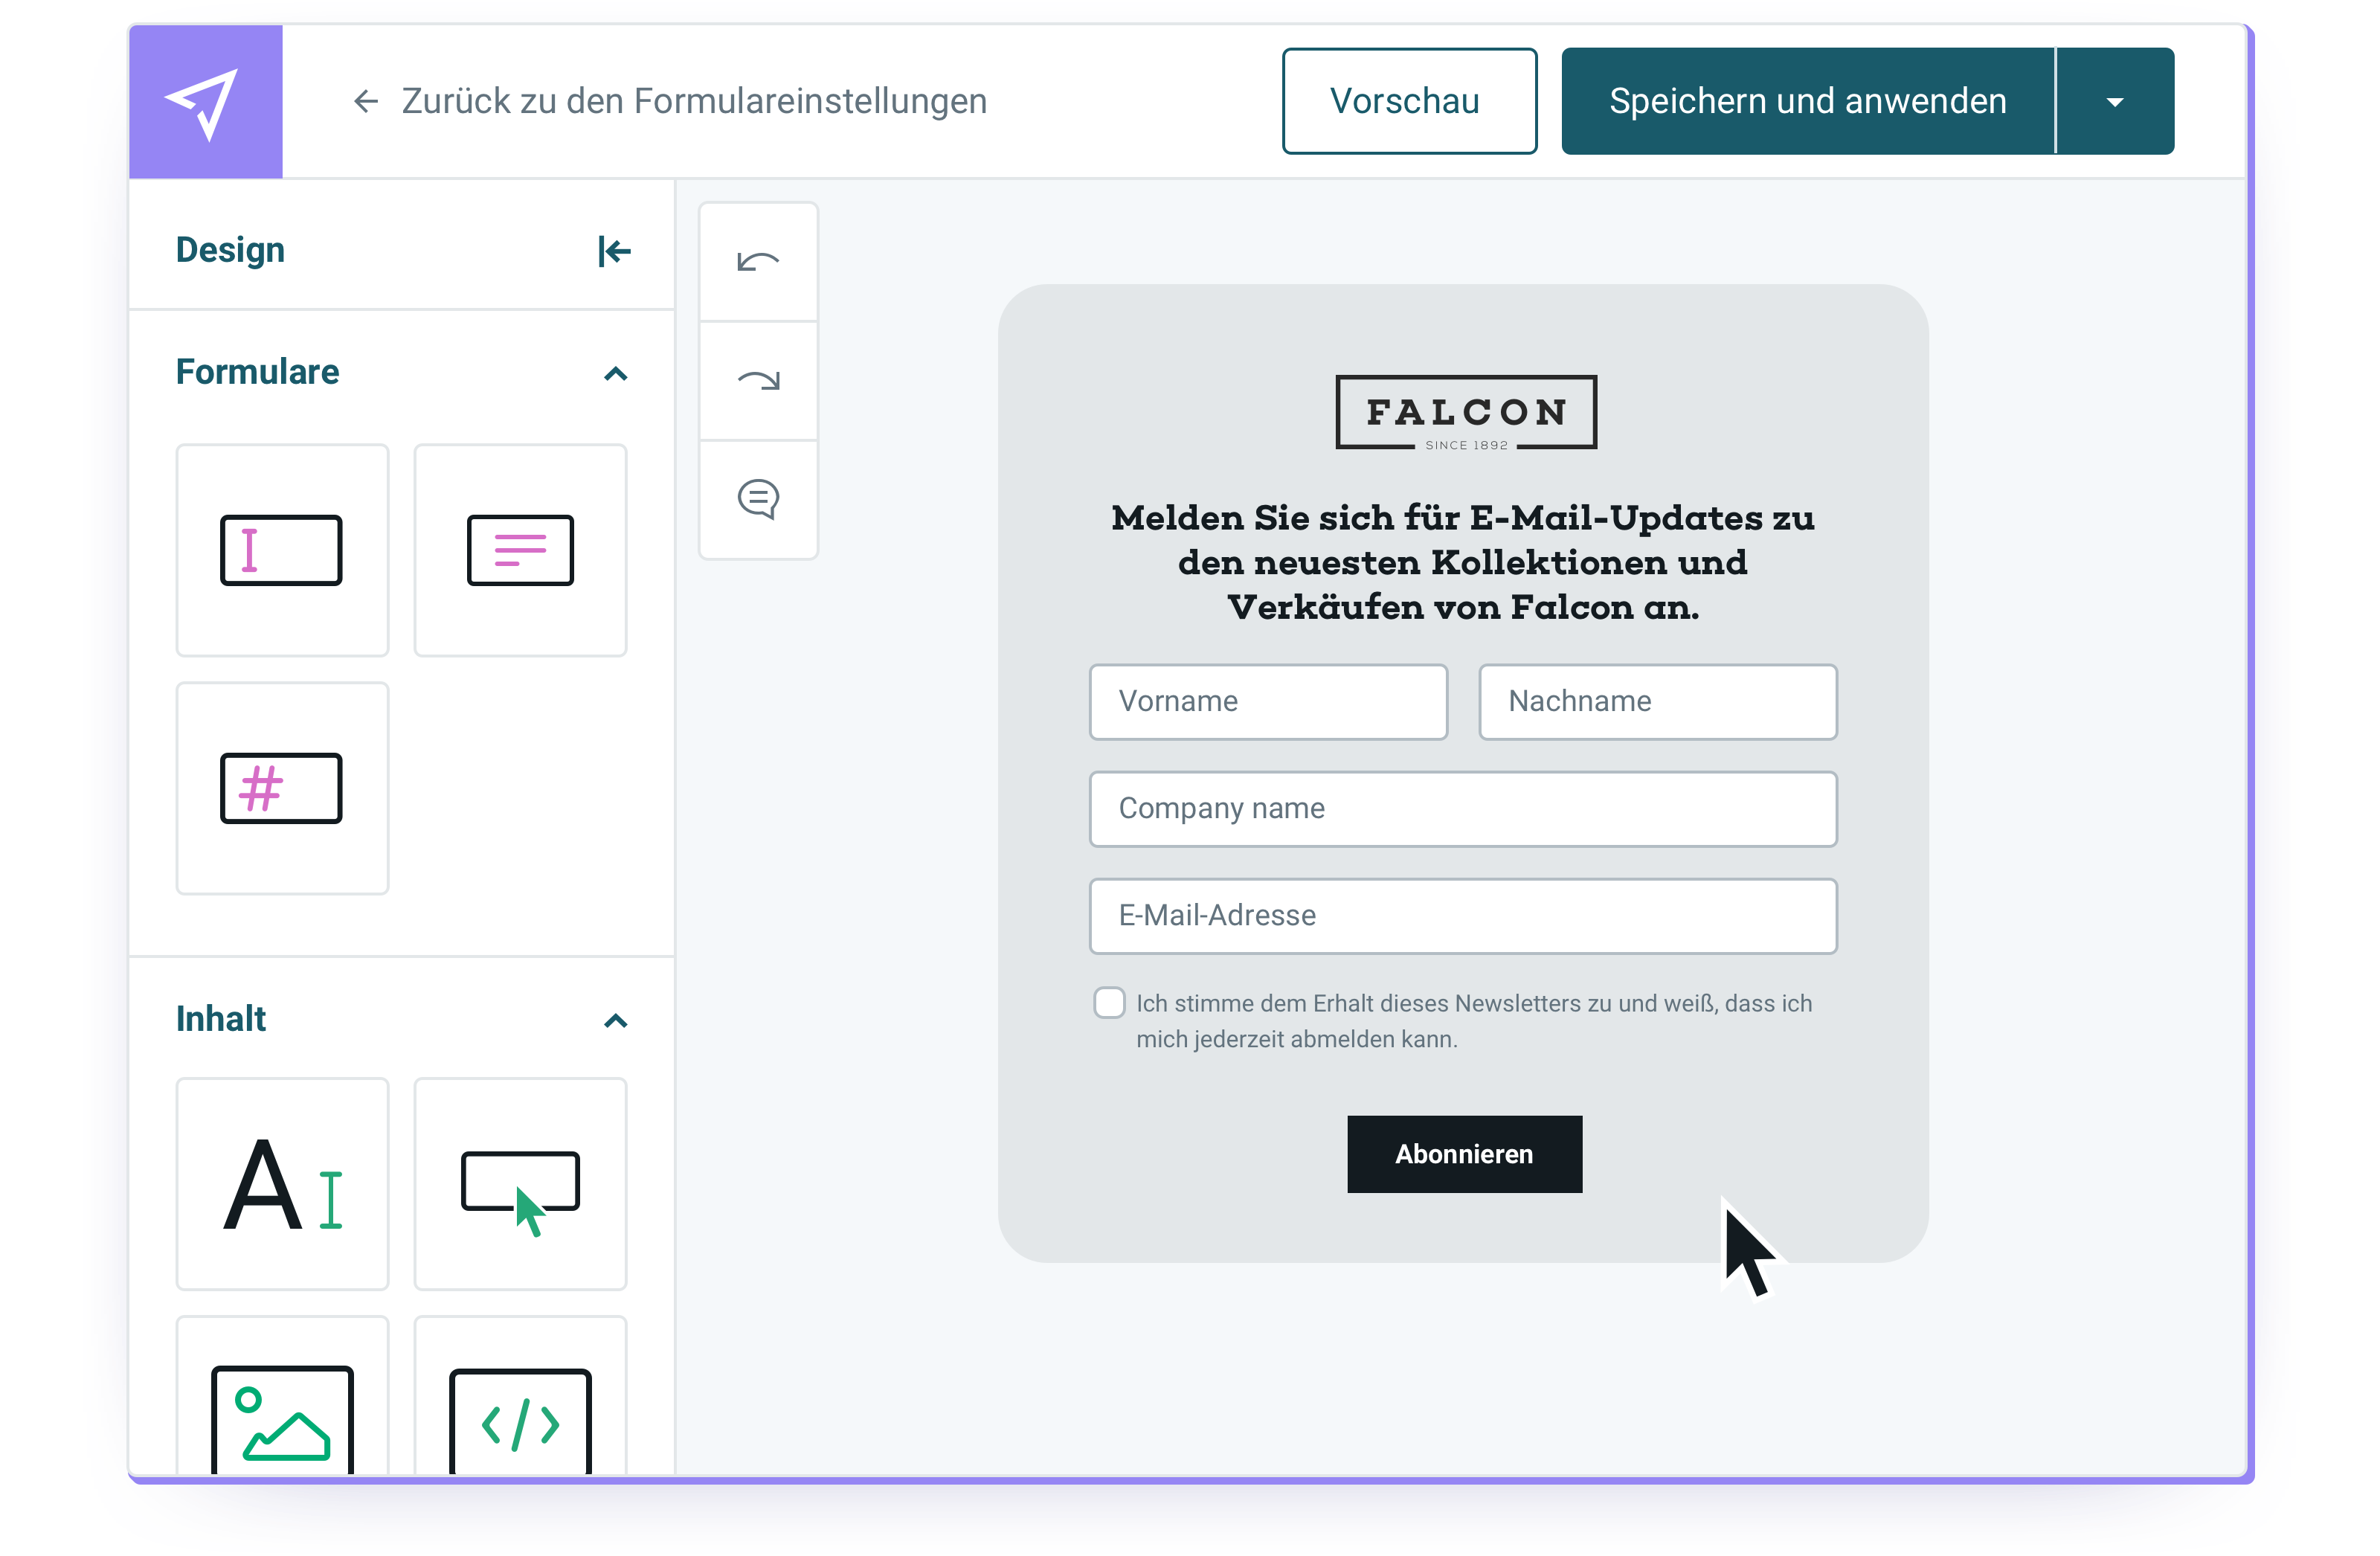Toggle the newsletter consent checkbox
This screenshot has height=1556, width=2380.
(x=1102, y=1000)
